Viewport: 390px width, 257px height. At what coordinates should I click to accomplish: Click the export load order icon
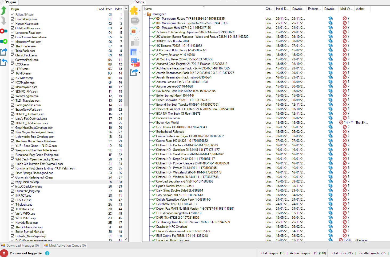pos(4,52)
